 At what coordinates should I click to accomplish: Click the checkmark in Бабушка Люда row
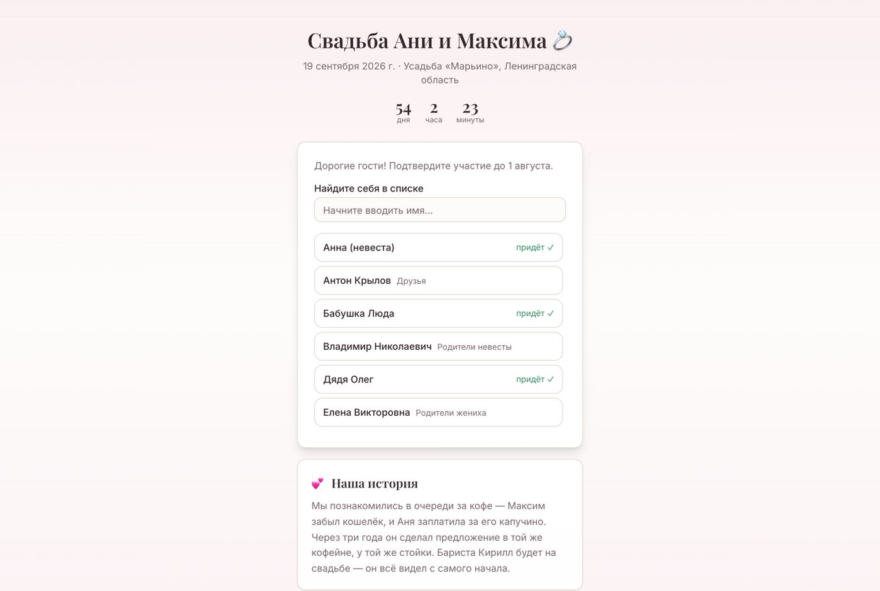[551, 313]
